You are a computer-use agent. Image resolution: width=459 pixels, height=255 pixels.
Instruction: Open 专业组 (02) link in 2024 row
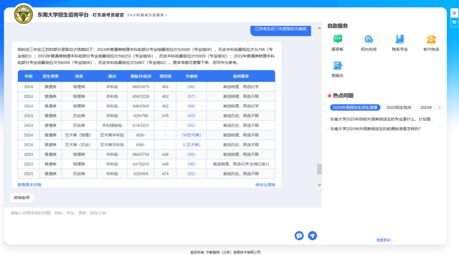[x=191, y=126]
